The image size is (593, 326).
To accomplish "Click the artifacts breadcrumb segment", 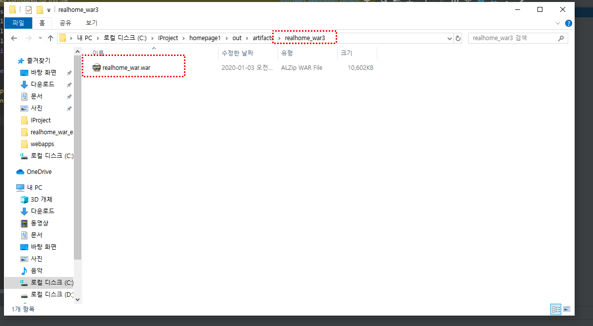I will (x=263, y=38).
